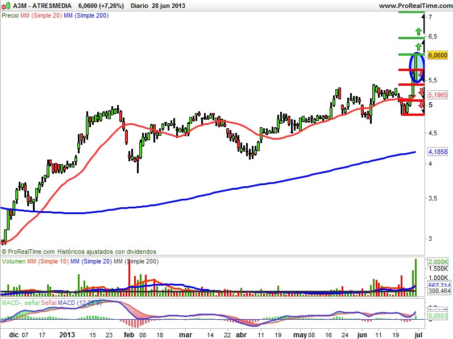The height and width of the screenshot is (339, 453).
Task: Click the 2013 year label on time axis
Action: coord(67,335)
